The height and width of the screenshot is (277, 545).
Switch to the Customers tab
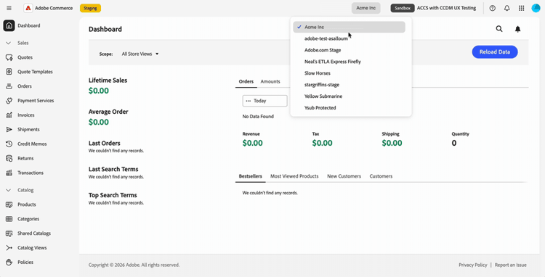[x=381, y=176]
